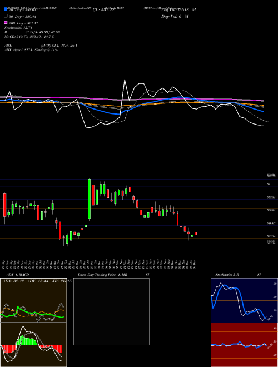Click the 12.74 value label in Stochastics panel

click(270, 318)
